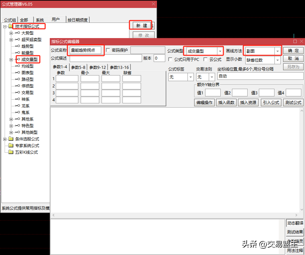Switch to the 公式组 tab
The image size is (305, 255).
(x=10, y=20)
